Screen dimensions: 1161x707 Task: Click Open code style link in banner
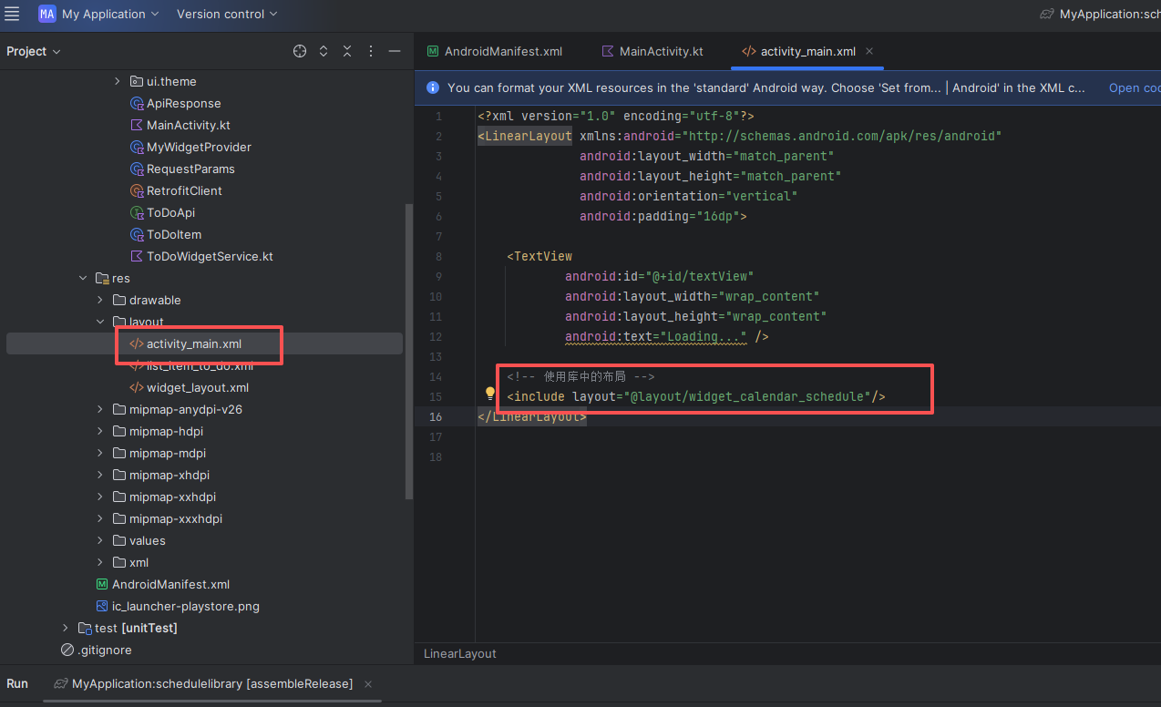1135,87
